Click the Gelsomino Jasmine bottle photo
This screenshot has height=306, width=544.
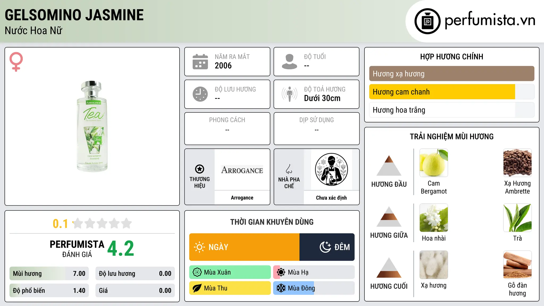(x=92, y=126)
